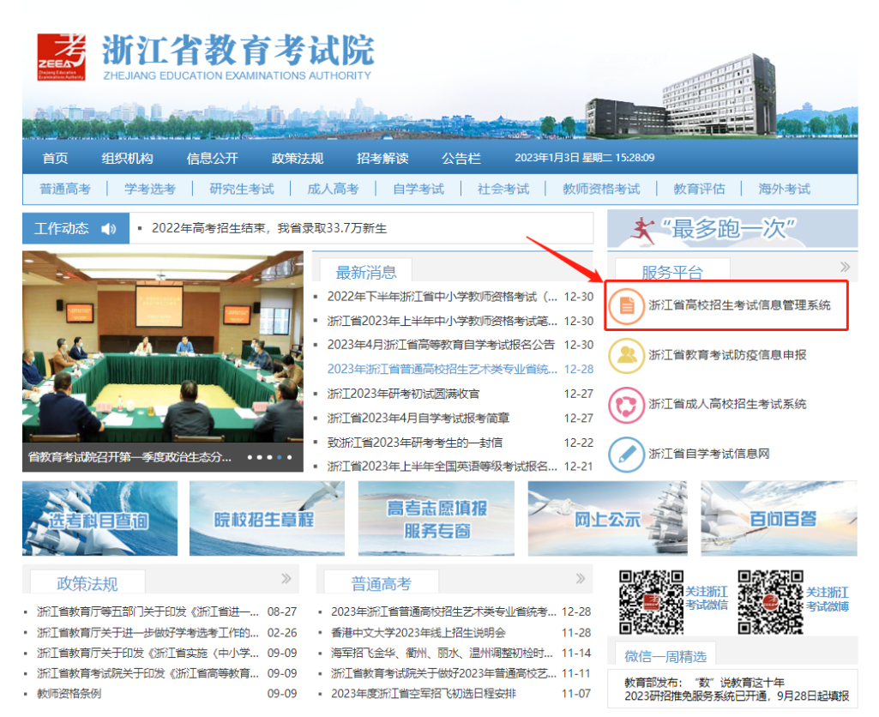
Task: Click the 政策法规 section tab heading
Action: [x=87, y=583]
